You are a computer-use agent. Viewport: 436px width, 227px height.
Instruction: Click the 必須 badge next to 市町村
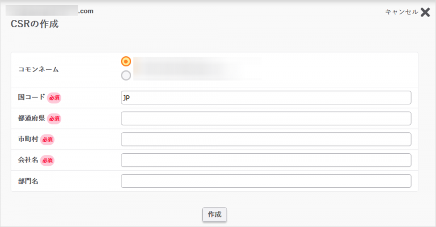pos(47,140)
